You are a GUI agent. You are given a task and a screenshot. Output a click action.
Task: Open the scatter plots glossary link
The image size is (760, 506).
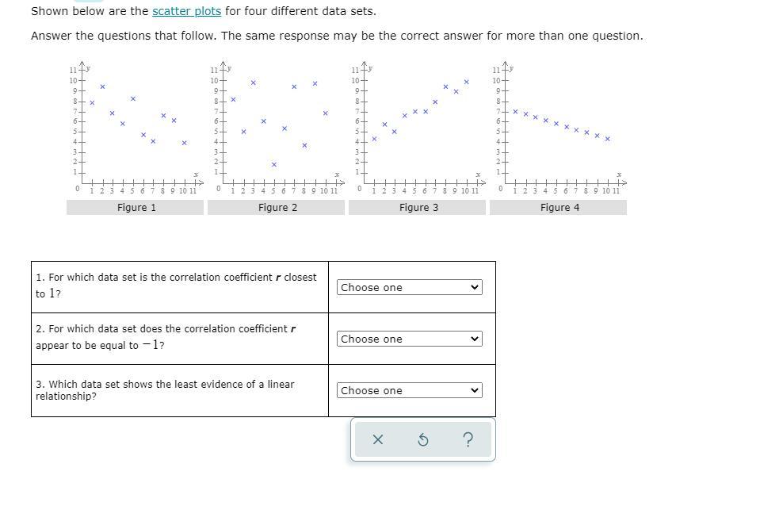click(186, 11)
